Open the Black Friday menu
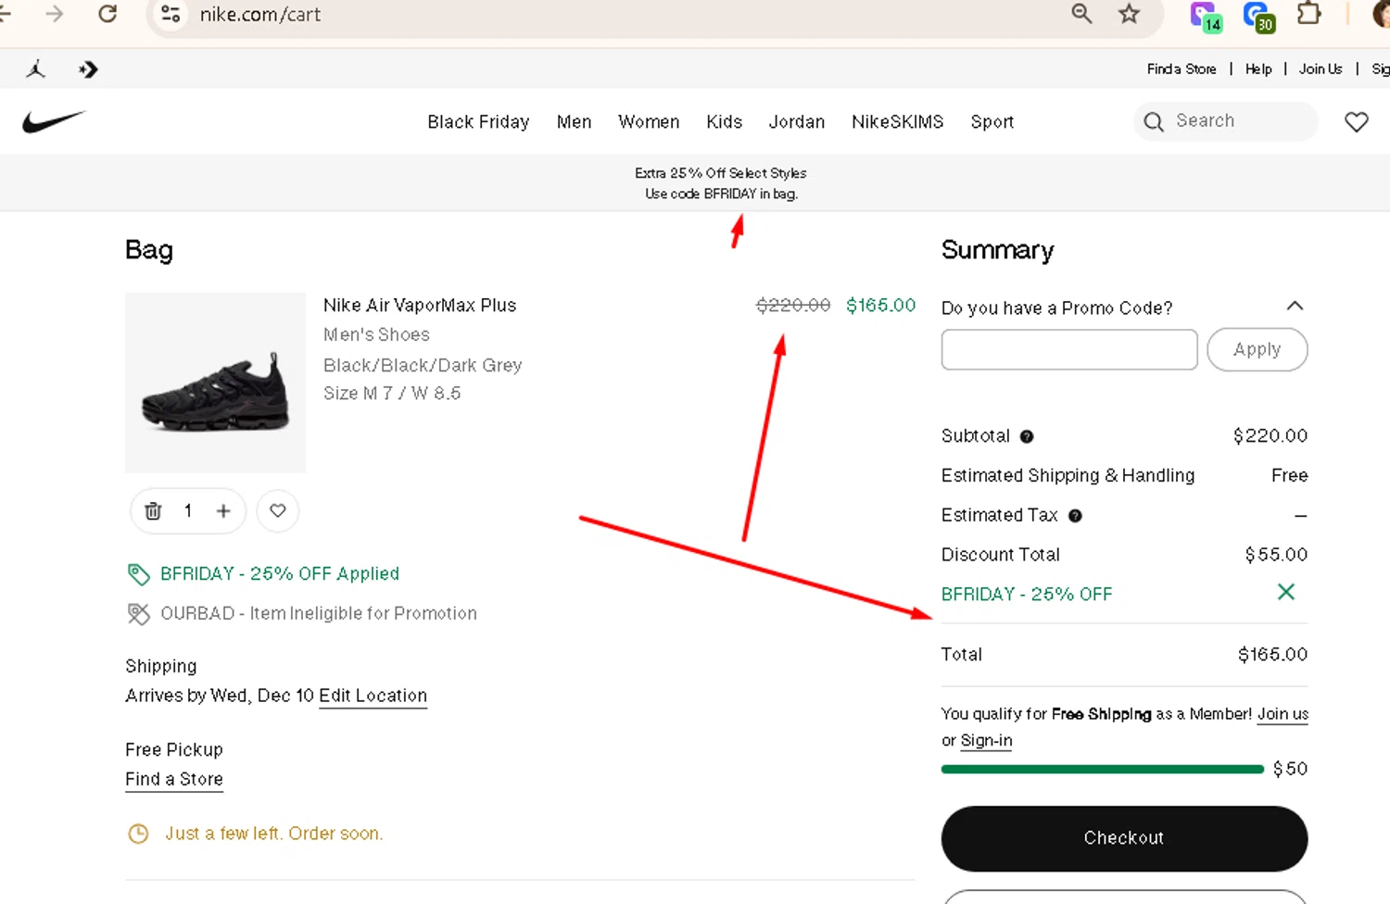The height and width of the screenshot is (904, 1390). point(478,121)
